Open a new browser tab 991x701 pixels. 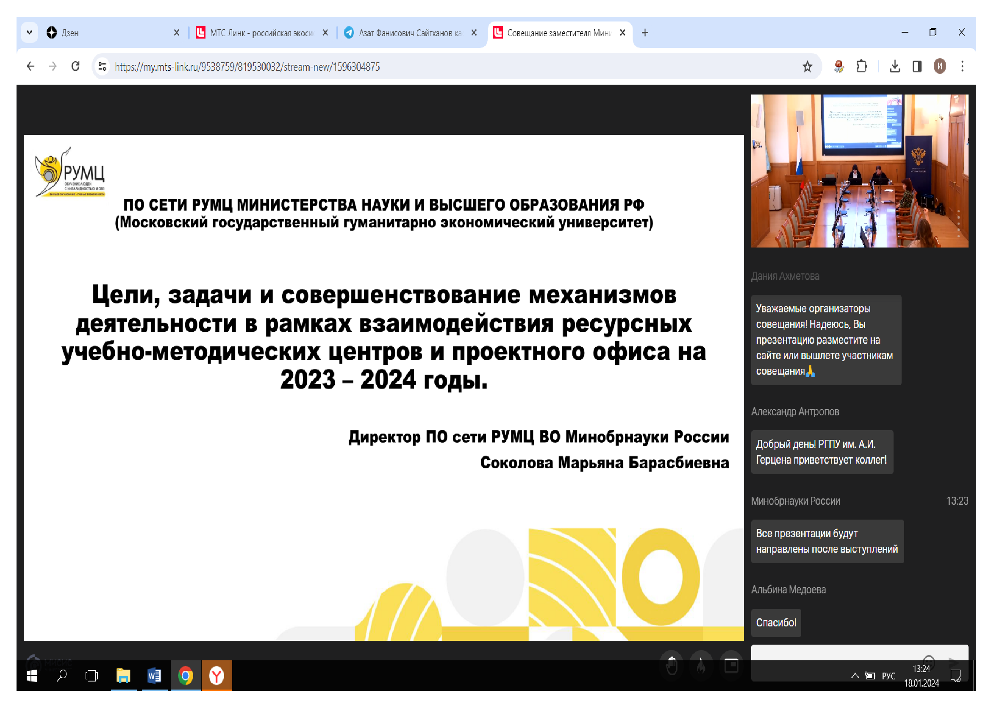point(645,33)
